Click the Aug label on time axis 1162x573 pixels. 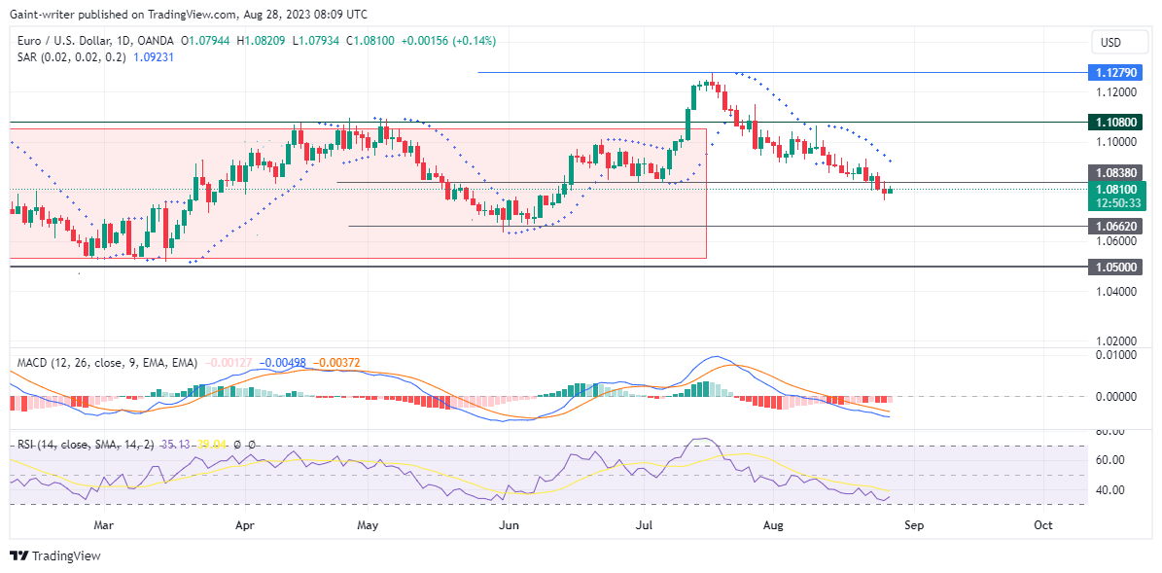[x=772, y=525]
